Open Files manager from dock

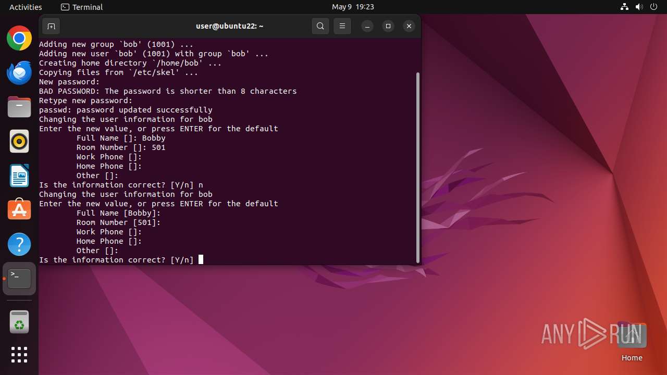coord(19,107)
